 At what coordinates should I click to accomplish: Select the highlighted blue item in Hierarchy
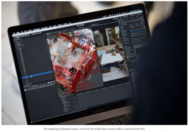pos(37,74)
